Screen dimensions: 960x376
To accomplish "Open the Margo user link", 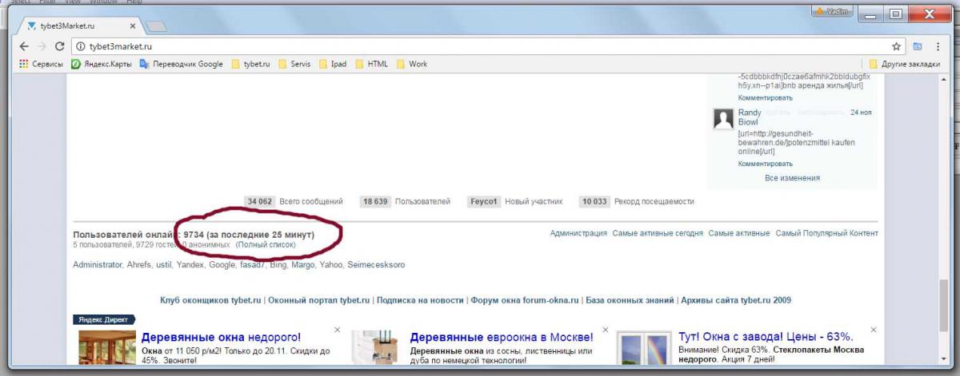I will 303,264.
